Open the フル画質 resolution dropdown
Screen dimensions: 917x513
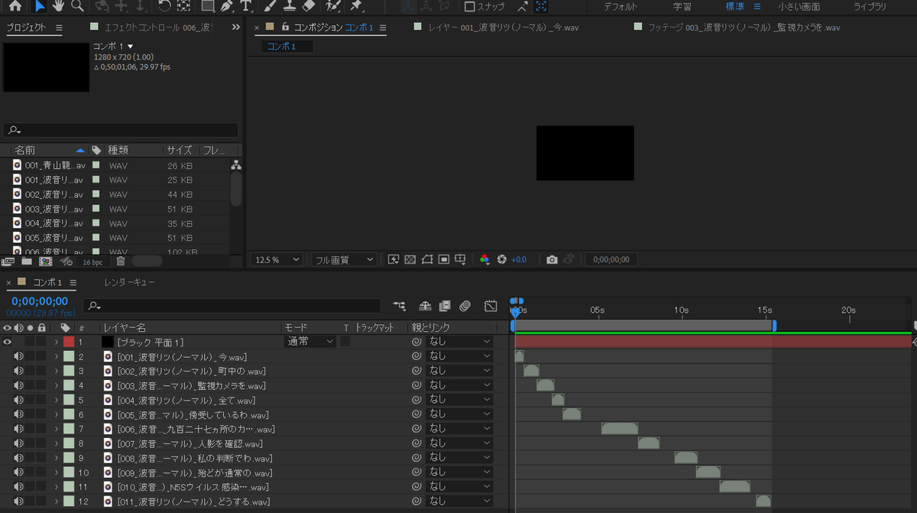[x=343, y=260]
